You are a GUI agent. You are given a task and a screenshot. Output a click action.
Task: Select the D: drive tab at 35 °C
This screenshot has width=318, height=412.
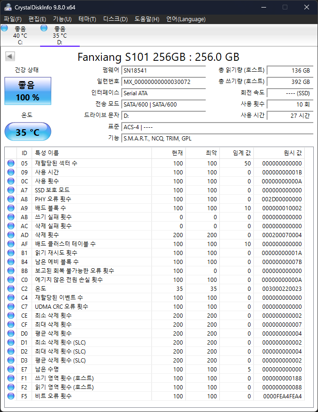point(60,35)
